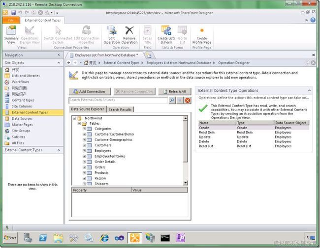Viewport: 320px width, 248px height.
Task: Open Site Groups in navigation pane
Action: pos(21,131)
